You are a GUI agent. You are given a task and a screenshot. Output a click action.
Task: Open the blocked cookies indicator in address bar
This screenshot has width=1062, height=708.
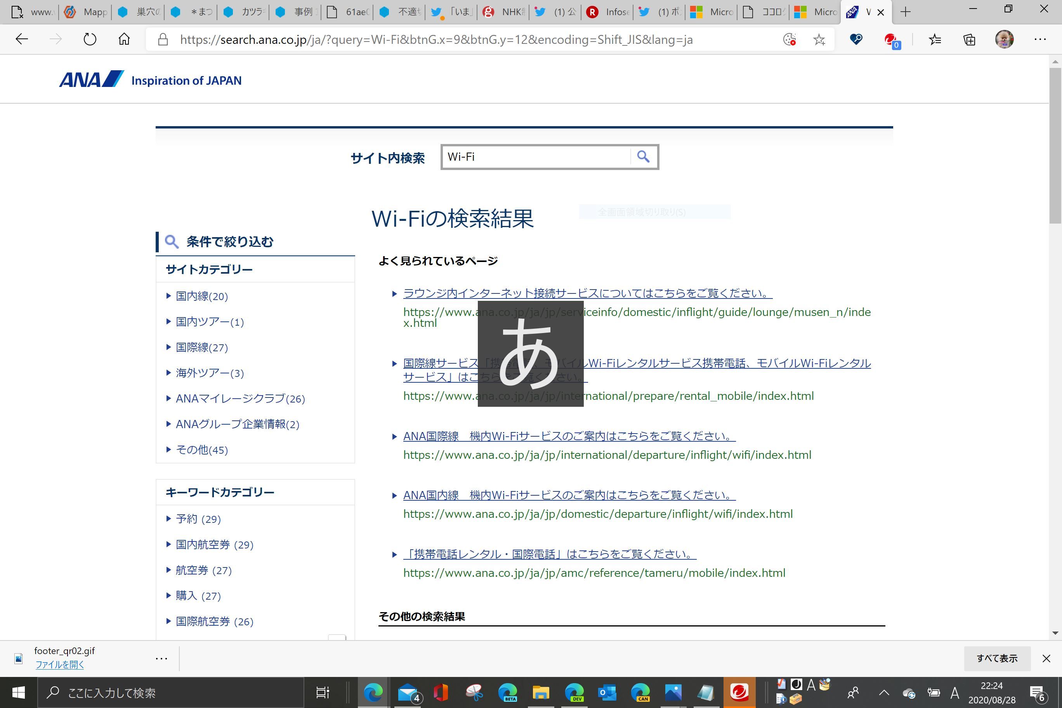click(789, 40)
